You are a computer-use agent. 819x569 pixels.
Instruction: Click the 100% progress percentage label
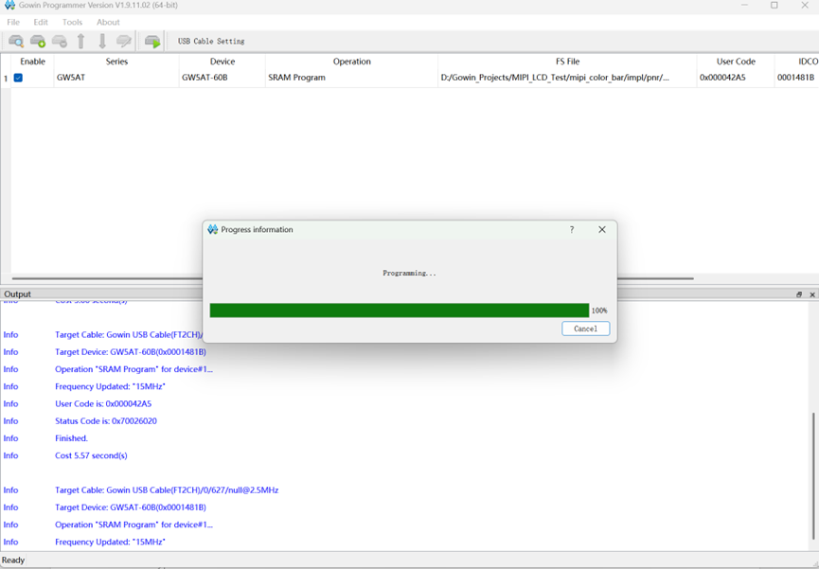coord(599,311)
